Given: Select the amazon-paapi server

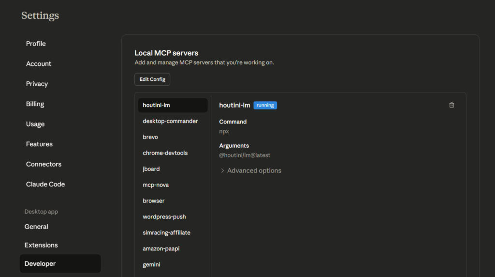Looking at the screenshot, I should coord(161,249).
